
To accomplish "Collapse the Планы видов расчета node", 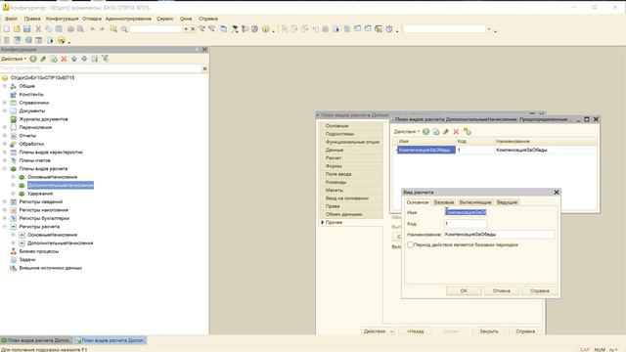I will (x=5, y=169).
